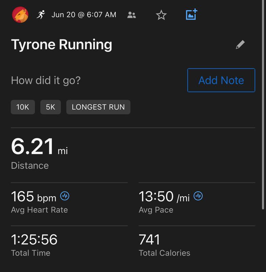Toggle the favorite star icon
266x272 pixels.
[x=161, y=15]
